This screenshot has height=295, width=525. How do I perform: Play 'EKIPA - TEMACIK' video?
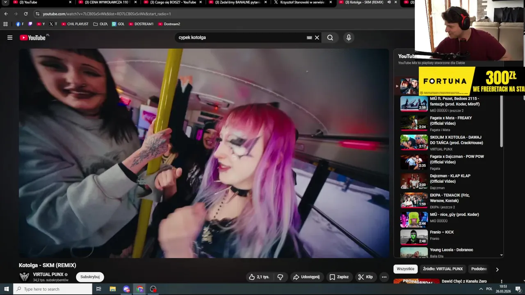(414, 200)
